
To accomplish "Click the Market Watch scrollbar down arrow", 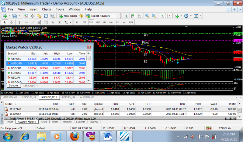I will tap(89, 81).
